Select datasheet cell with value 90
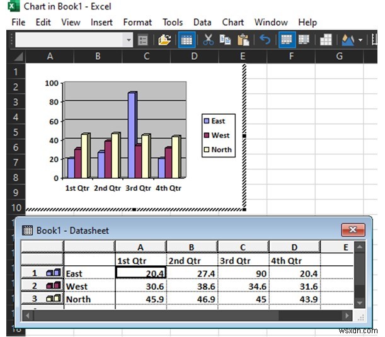Image resolution: width=385 pixels, height=337 pixels. click(243, 273)
